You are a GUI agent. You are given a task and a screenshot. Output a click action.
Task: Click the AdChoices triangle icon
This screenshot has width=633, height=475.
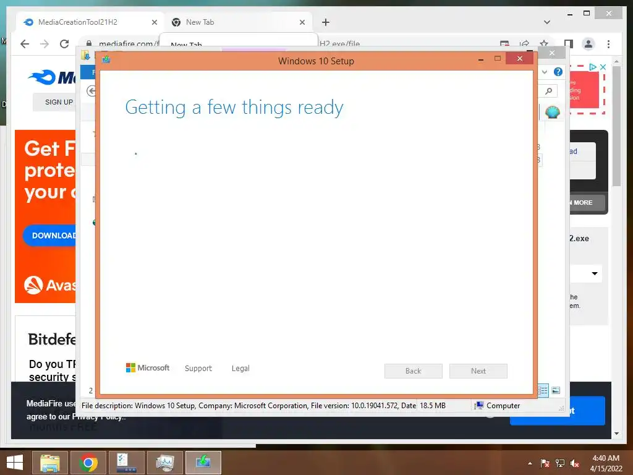coord(593,67)
